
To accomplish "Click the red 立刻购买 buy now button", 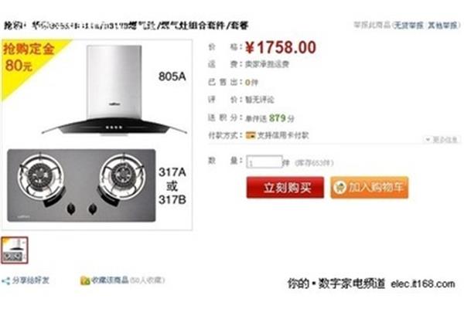I will click(285, 188).
